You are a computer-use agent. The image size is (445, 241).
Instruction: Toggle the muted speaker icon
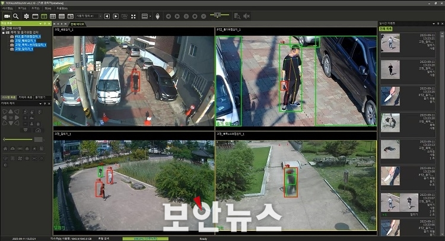pyautogui.click(x=246, y=16)
